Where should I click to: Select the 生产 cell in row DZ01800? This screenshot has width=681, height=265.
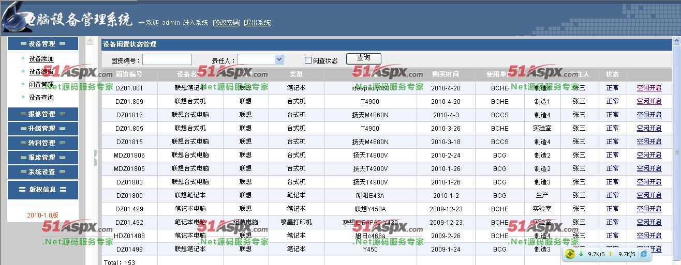pyautogui.click(x=542, y=196)
